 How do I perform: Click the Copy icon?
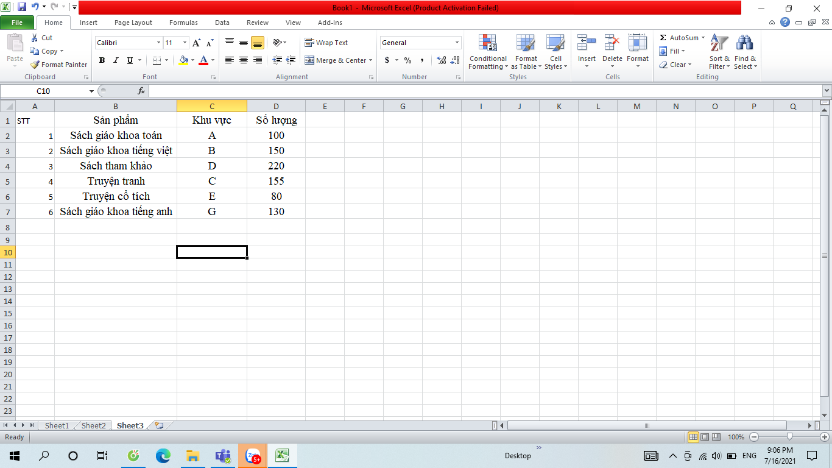point(35,51)
